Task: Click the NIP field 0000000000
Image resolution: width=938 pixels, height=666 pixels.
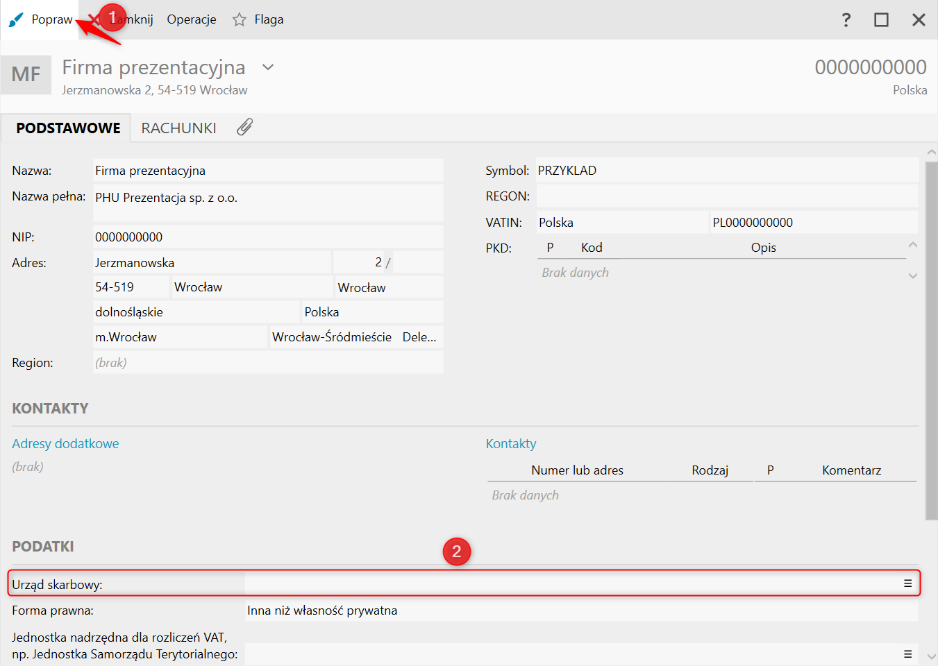Action: pyautogui.click(x=268, y=237)
